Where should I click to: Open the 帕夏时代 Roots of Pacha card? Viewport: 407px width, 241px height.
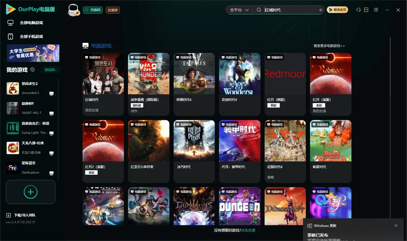(330, 151)
